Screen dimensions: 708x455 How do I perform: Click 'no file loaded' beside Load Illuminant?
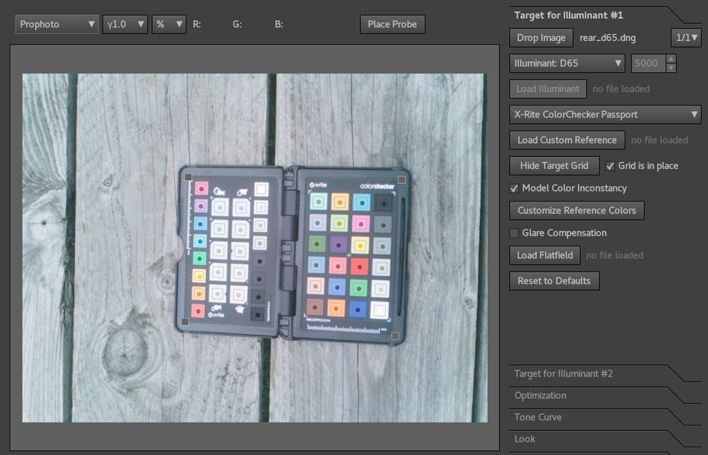[x=622, y=89]
